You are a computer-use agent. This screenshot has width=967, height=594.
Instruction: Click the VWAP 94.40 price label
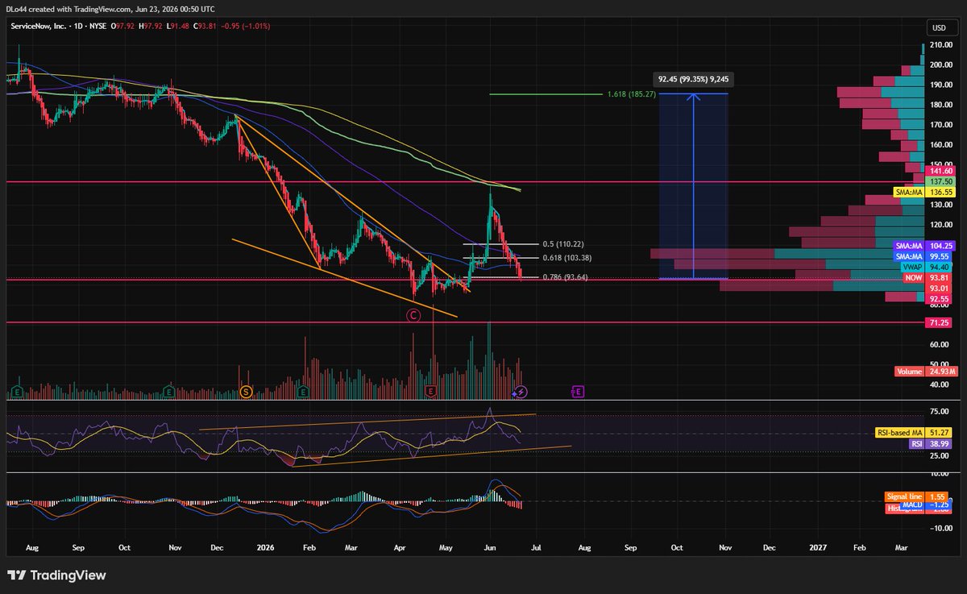pos(928,266)
